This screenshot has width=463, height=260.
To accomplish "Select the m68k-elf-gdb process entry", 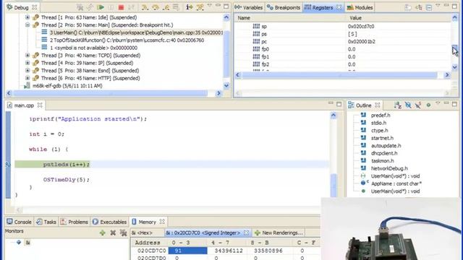I will click(x=64, y=86).
